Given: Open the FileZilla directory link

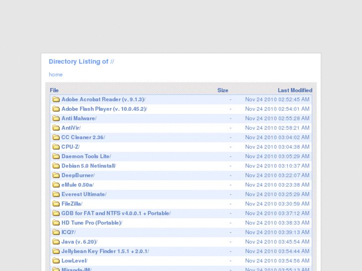Looking at the screenshot, I should 72,204.
